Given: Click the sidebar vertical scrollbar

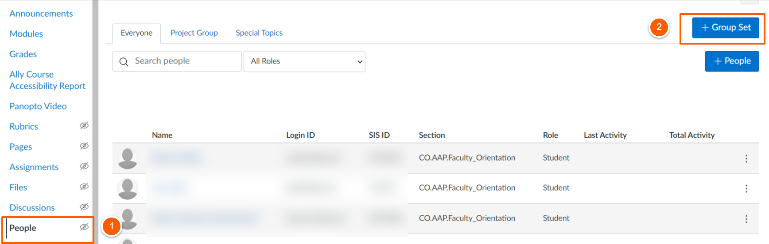Looking at the screenshot, I should [x=95, y=122].
